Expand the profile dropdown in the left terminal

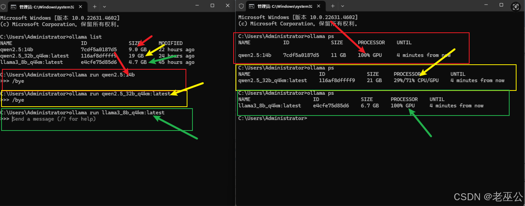(104, 7)
